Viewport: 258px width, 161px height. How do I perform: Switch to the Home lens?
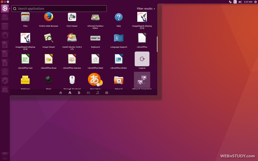(x=61, y=93)
